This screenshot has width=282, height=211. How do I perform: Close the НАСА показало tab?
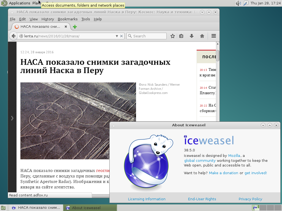point(66,27)
